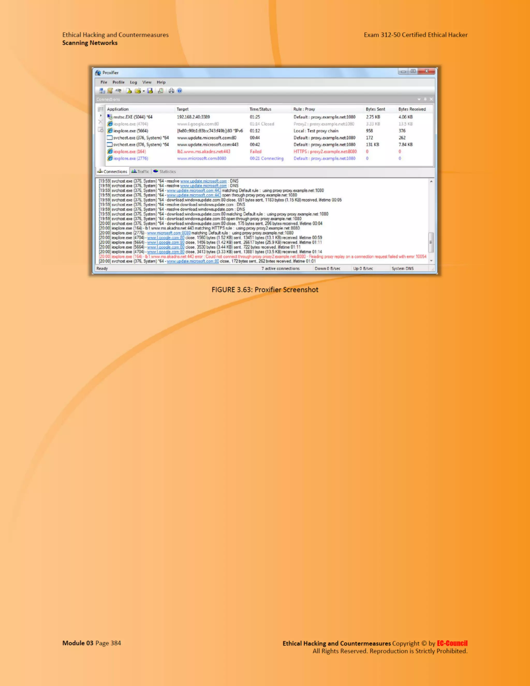530x686 pixels.
Task: Toggle the pin on Connections panel
Action: [425, 99]
